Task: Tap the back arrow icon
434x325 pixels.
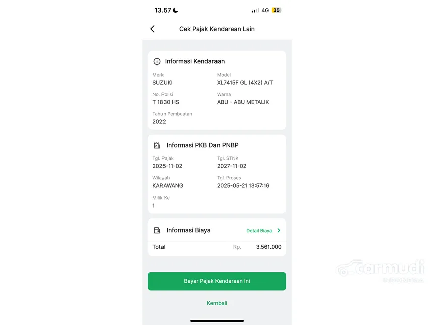Action: [152, 29]
